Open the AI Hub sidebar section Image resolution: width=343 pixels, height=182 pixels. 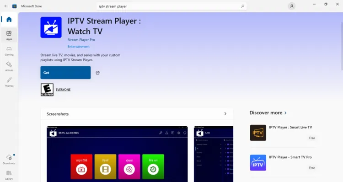tap(9, 66)
